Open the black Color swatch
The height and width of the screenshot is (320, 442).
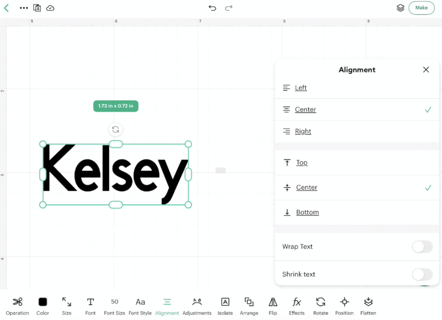(43, 306)
